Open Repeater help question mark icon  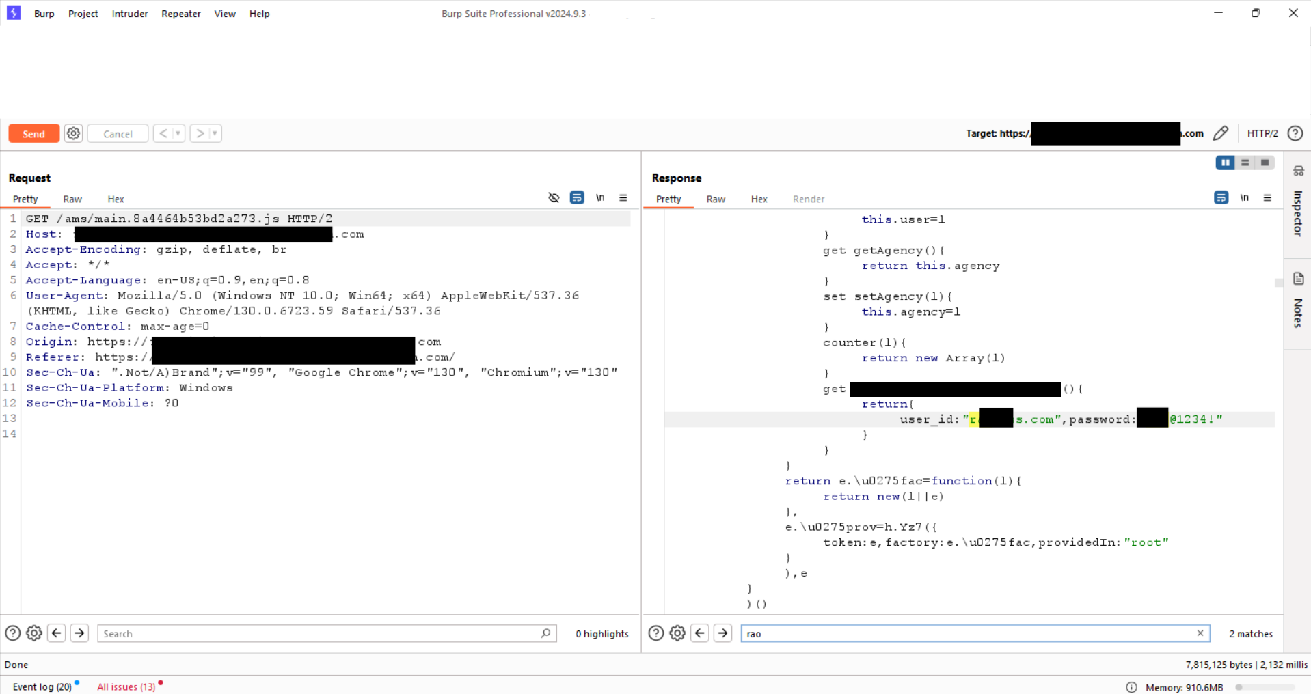coord(1295,133)
